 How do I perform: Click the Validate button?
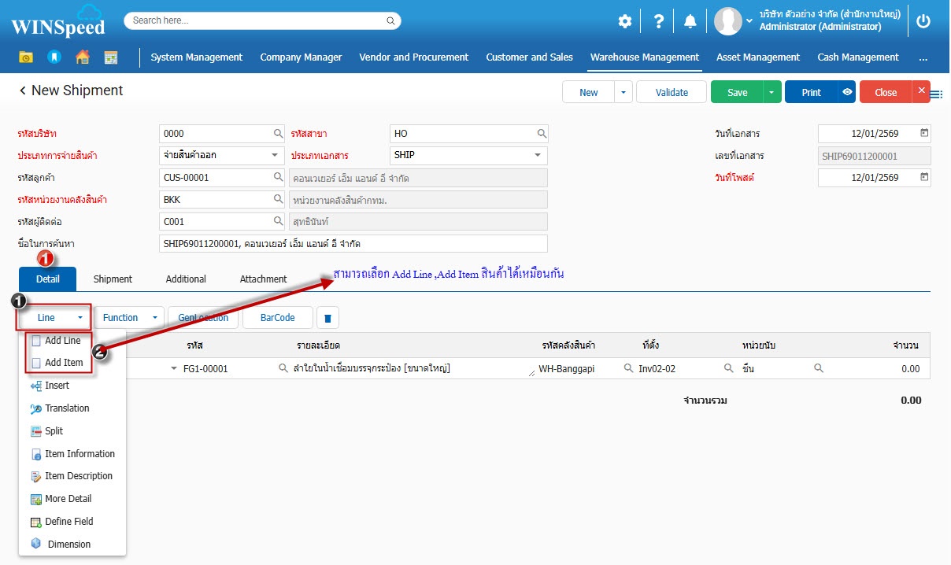pos(672,92)
